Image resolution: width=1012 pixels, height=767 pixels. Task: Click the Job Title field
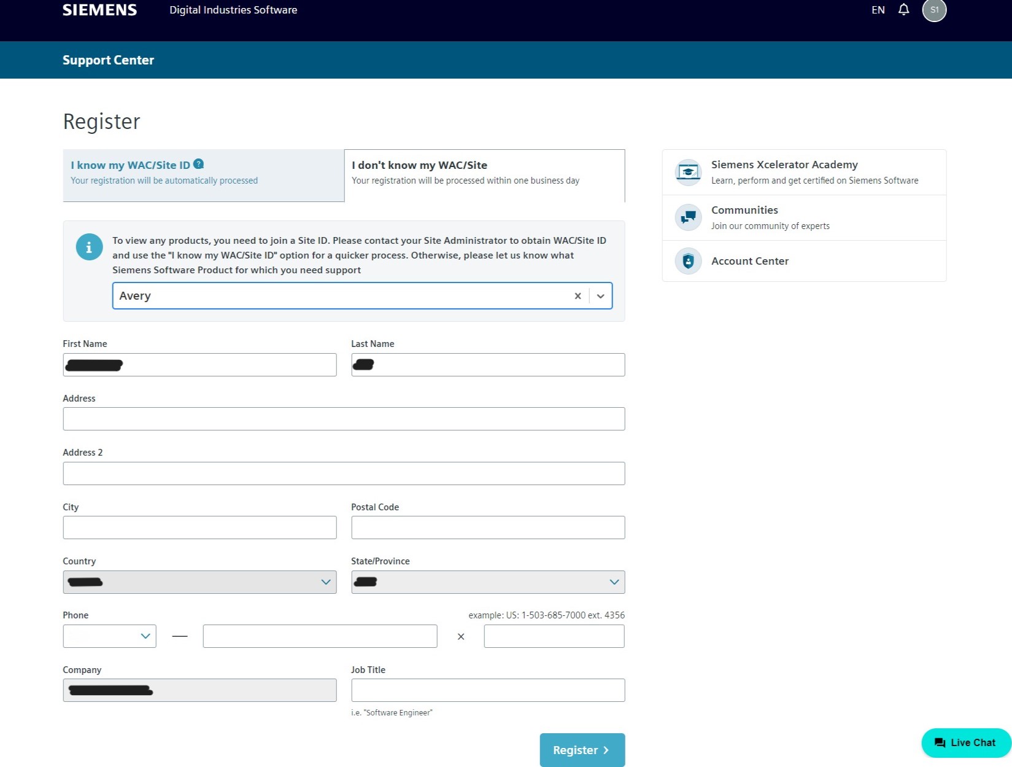click(488, 690)
